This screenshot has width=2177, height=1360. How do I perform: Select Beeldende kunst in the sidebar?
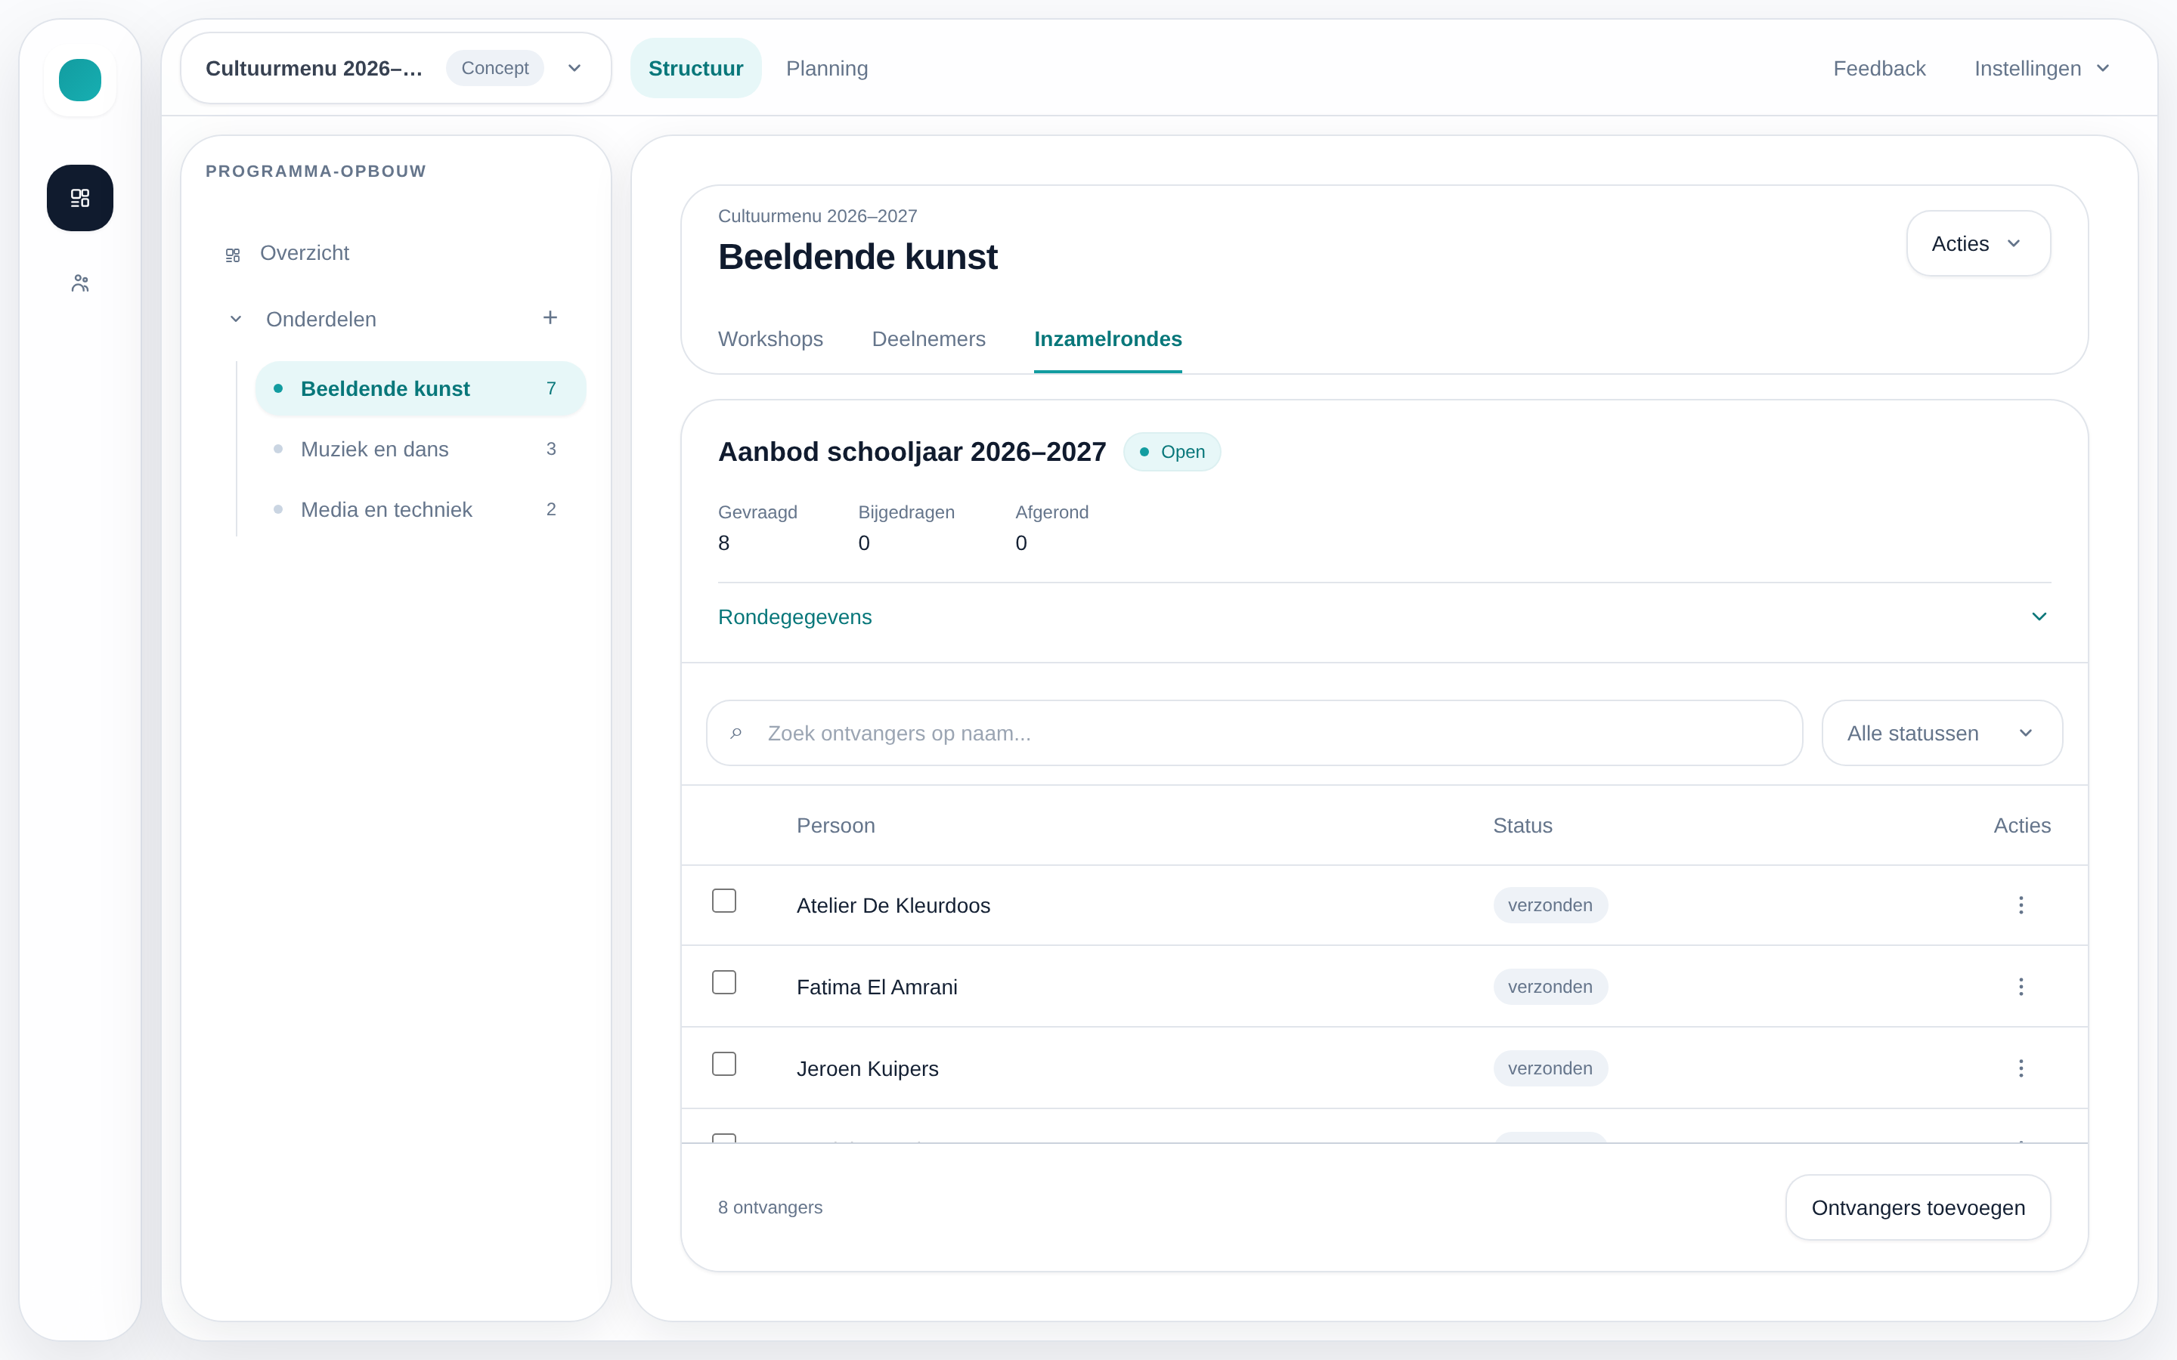coord(420,388)
